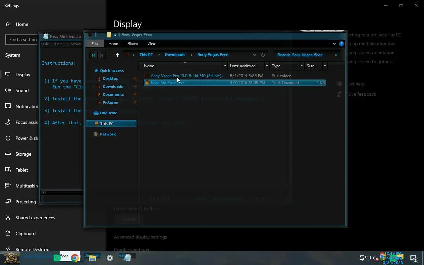
Task: Click the Storage drive icon in Settings
Action: click(8, 154)
